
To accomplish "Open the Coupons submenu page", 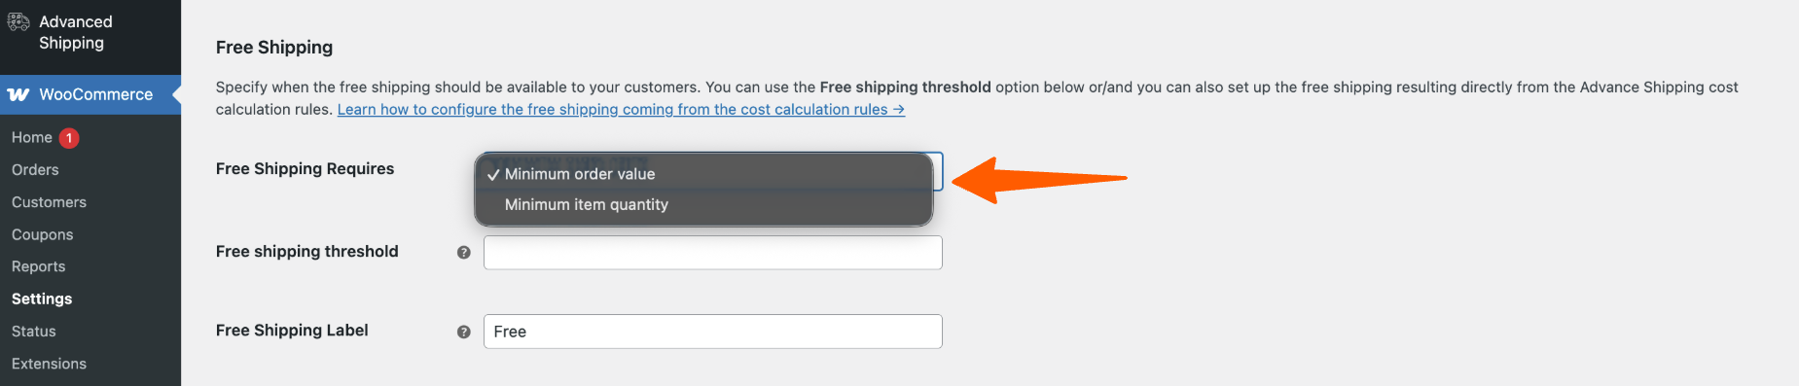I will click(x=43, y=234).
